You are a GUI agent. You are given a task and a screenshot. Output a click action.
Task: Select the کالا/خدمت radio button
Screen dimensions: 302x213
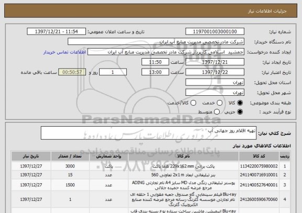click(193, 103)
